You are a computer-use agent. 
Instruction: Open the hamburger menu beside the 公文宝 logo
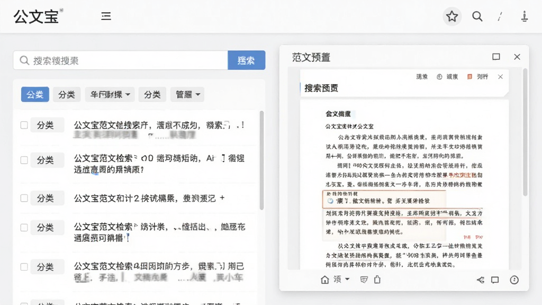point(106,16)
